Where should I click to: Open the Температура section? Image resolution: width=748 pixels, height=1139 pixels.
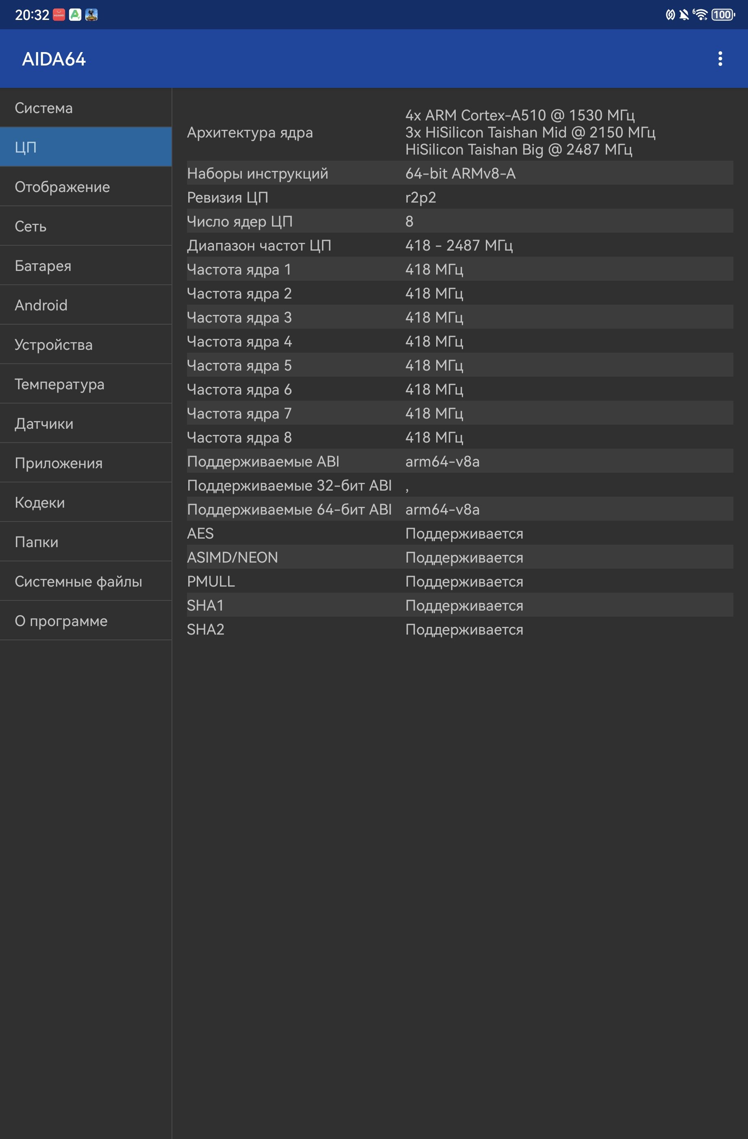point(86,384)
